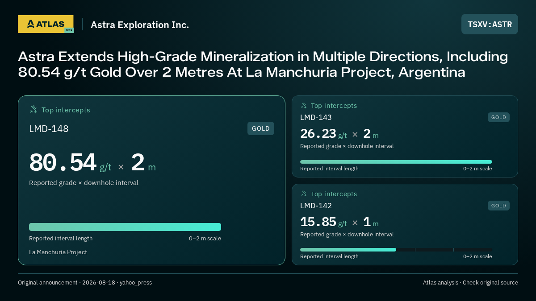
Task: Click the LMD-143 interval length bar
Action: point(396,162)
